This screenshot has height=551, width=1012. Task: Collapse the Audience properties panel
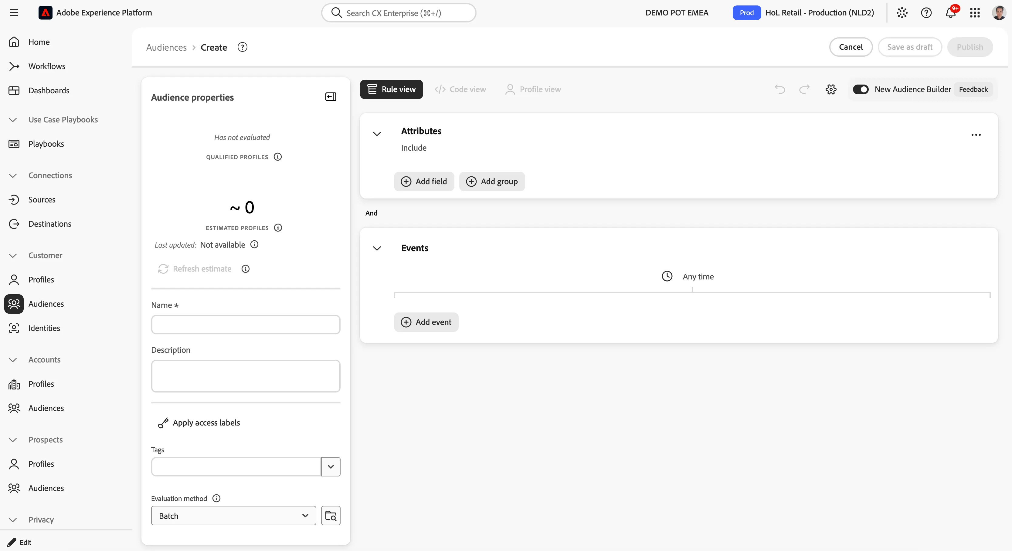click(x=331, y=97)
